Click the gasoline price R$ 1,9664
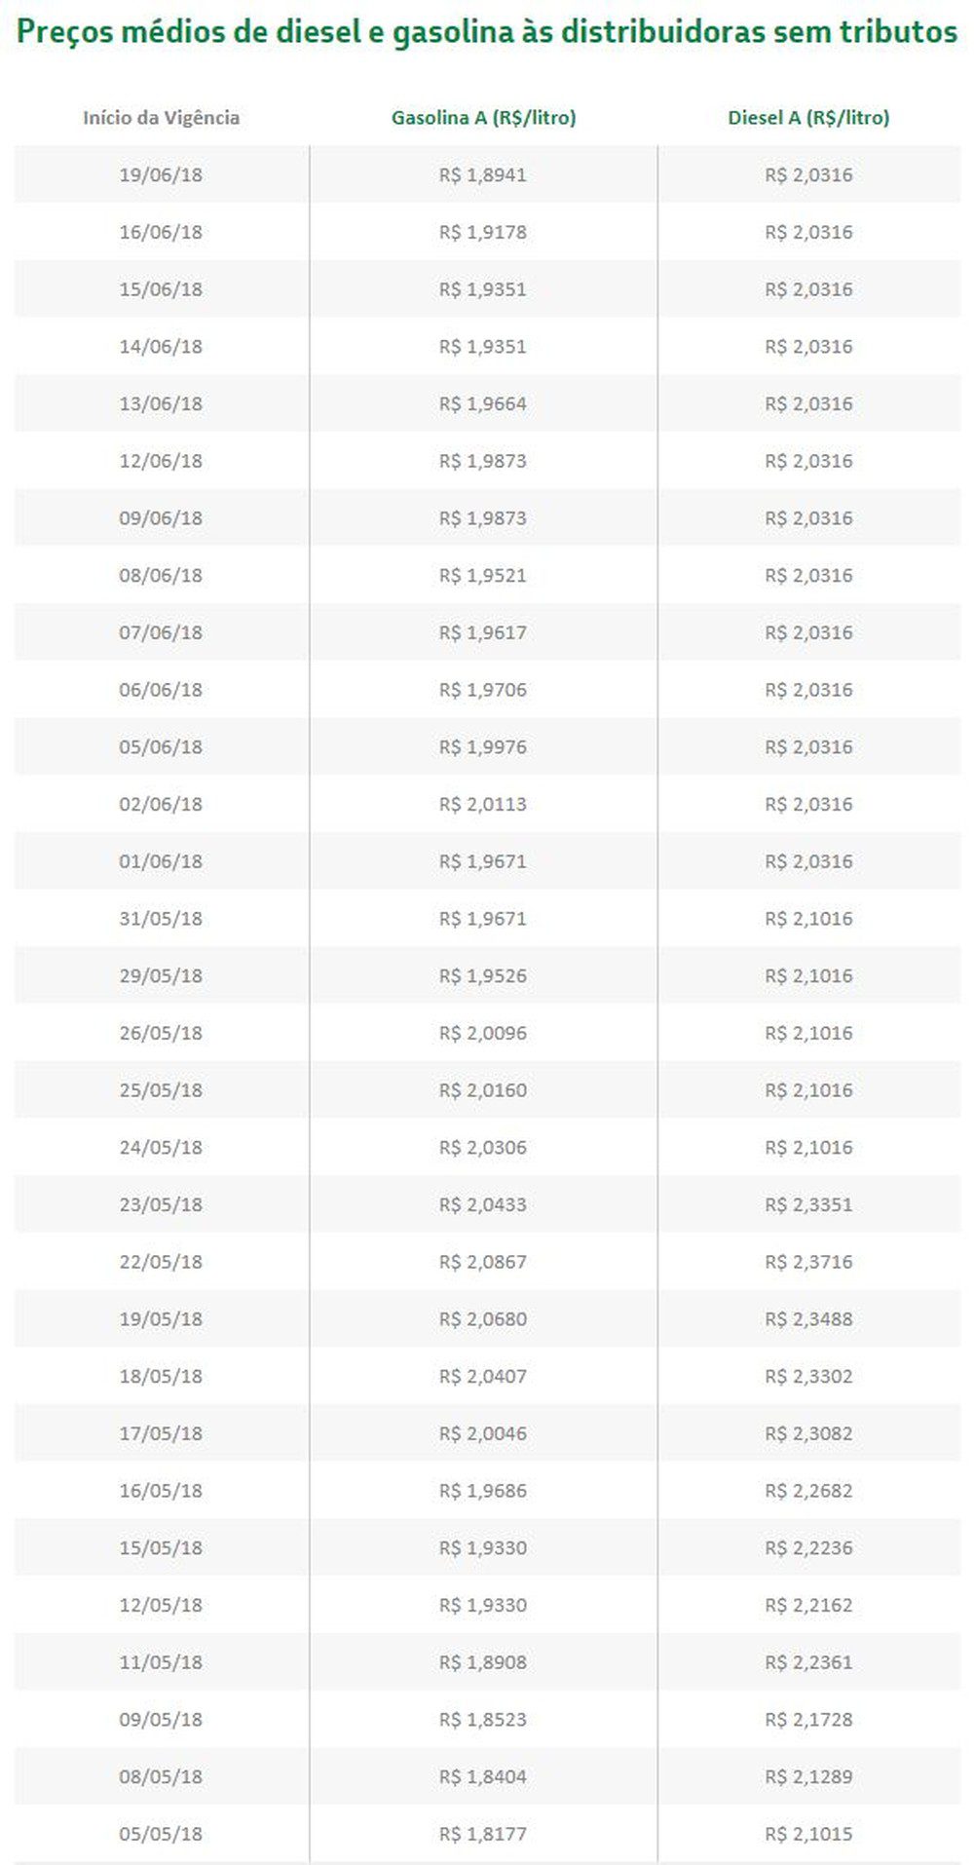This screenshot has width=974, height=1865. click(x=483, y=404)
